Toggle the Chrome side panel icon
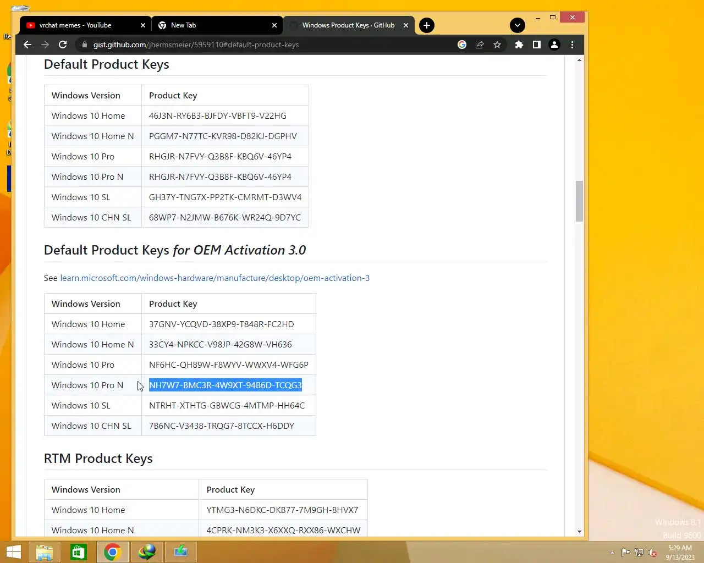 coord(536,45)
